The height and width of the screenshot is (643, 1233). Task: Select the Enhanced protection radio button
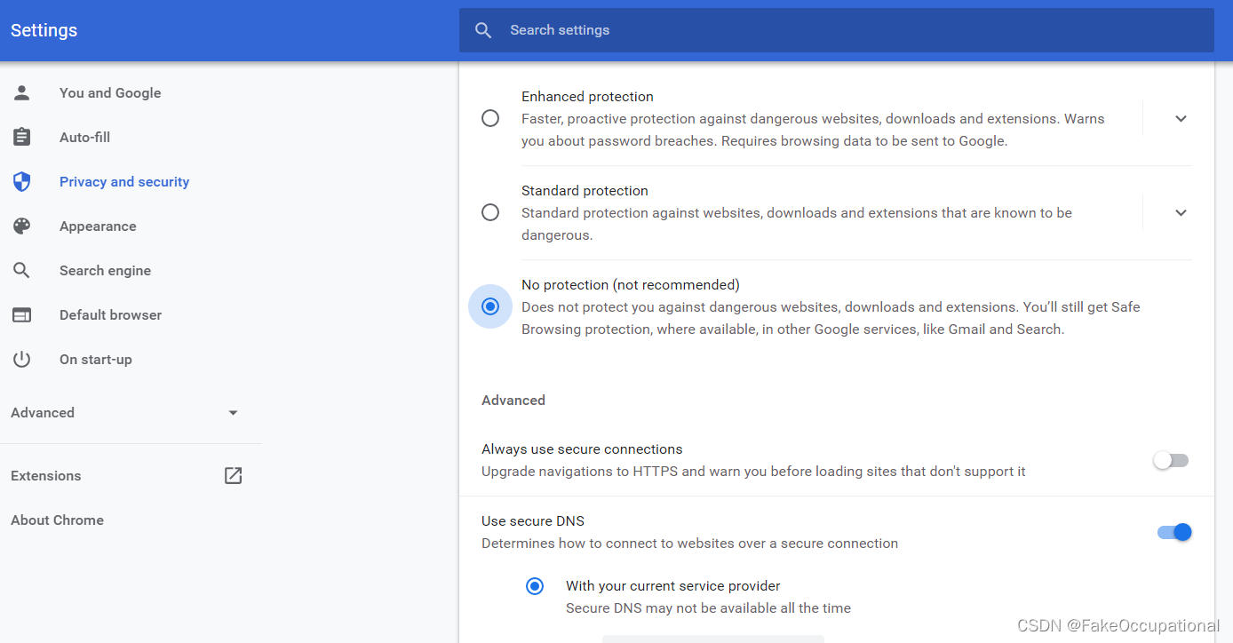click(490, 118)
